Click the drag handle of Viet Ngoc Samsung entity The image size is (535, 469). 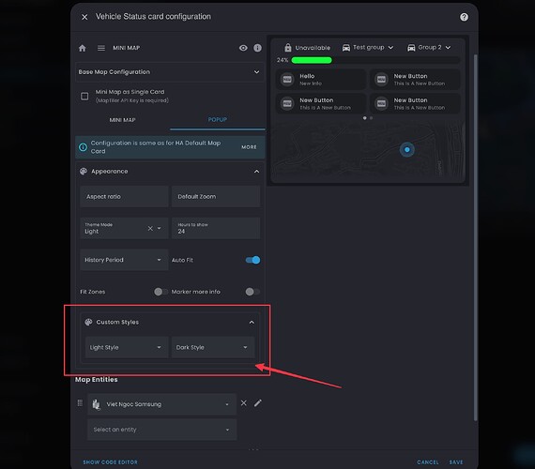(x=80, y=402)
